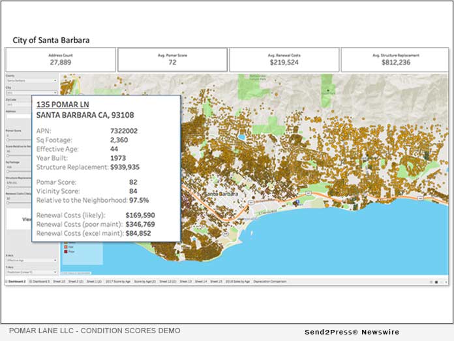Screen dimensions: 454x341
Task: Select the Avg. Pomar Score card
Action: point(172,59)
